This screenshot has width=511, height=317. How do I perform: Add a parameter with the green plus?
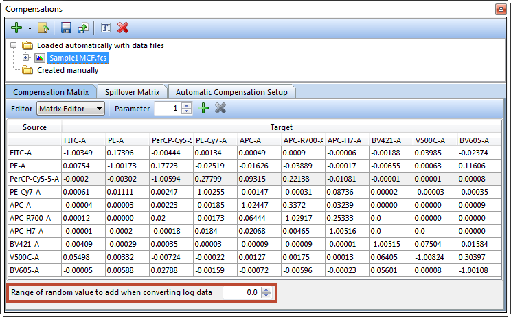(x=203, y=108)
